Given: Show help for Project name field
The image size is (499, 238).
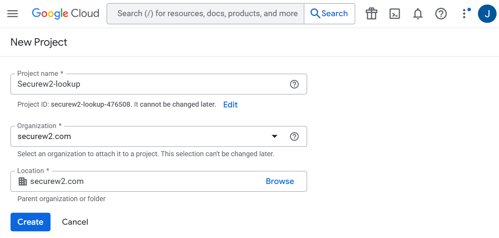Looking at the screenshot, I should [x=294, y=84].
